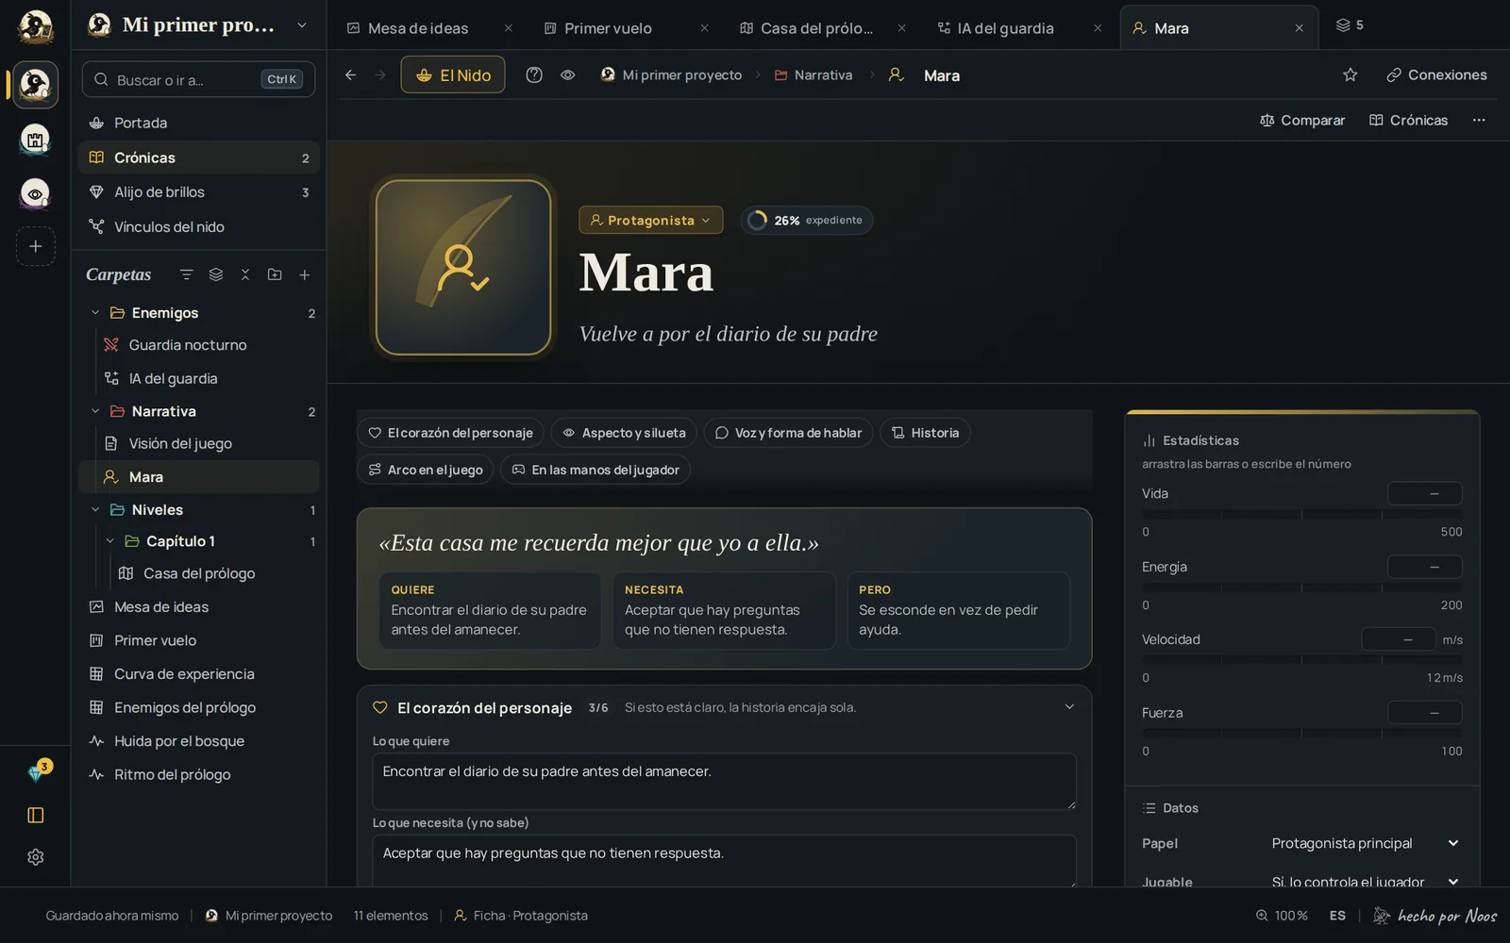The height and width of the screenshot is (943, 1510).
Task: Click the Conexiones button
Action: [x=1436, y=74]
